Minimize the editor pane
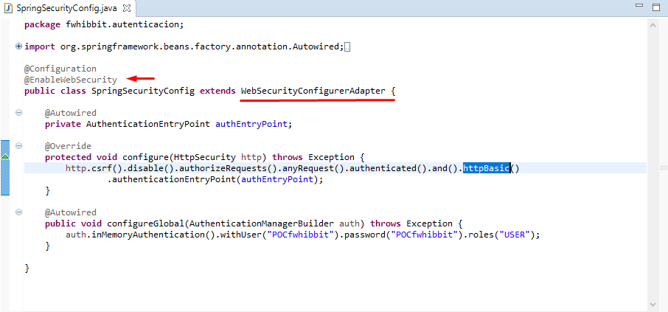This screenshot has height=312, width=668. tap(638, 6)
